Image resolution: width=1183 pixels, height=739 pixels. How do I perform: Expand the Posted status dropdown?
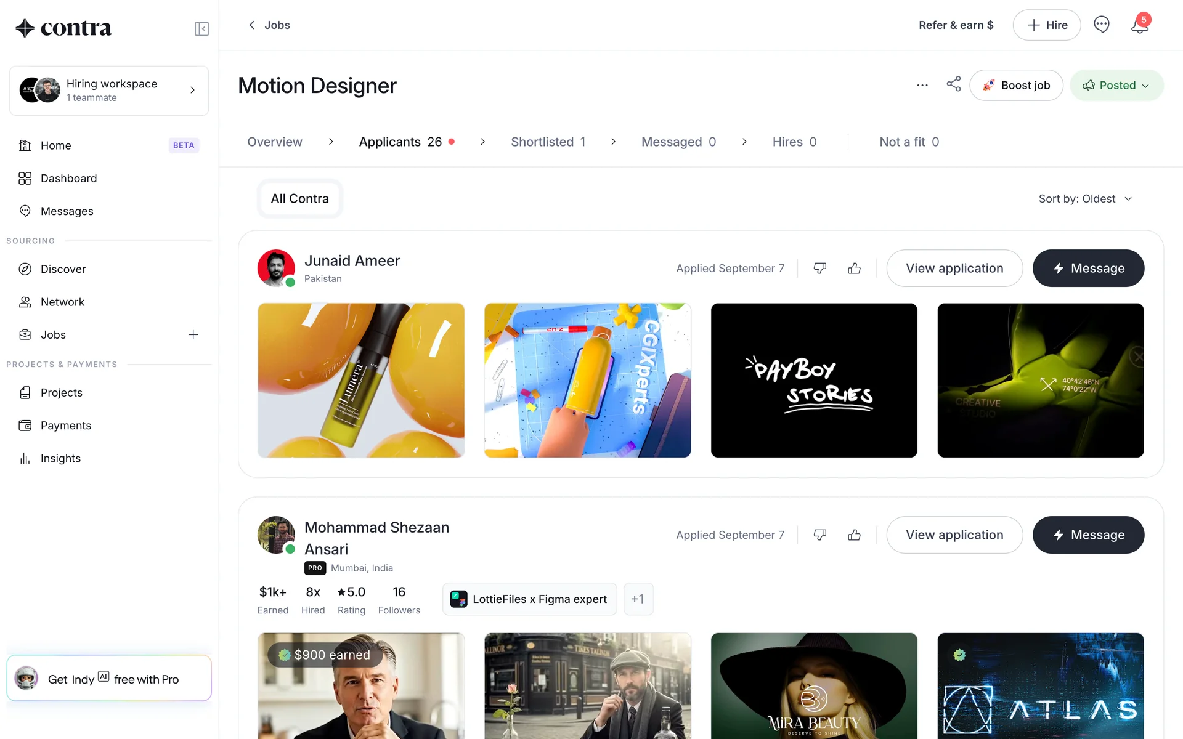1116,86
